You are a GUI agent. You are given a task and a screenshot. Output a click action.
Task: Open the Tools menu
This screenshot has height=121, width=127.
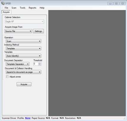click(22, 8)
